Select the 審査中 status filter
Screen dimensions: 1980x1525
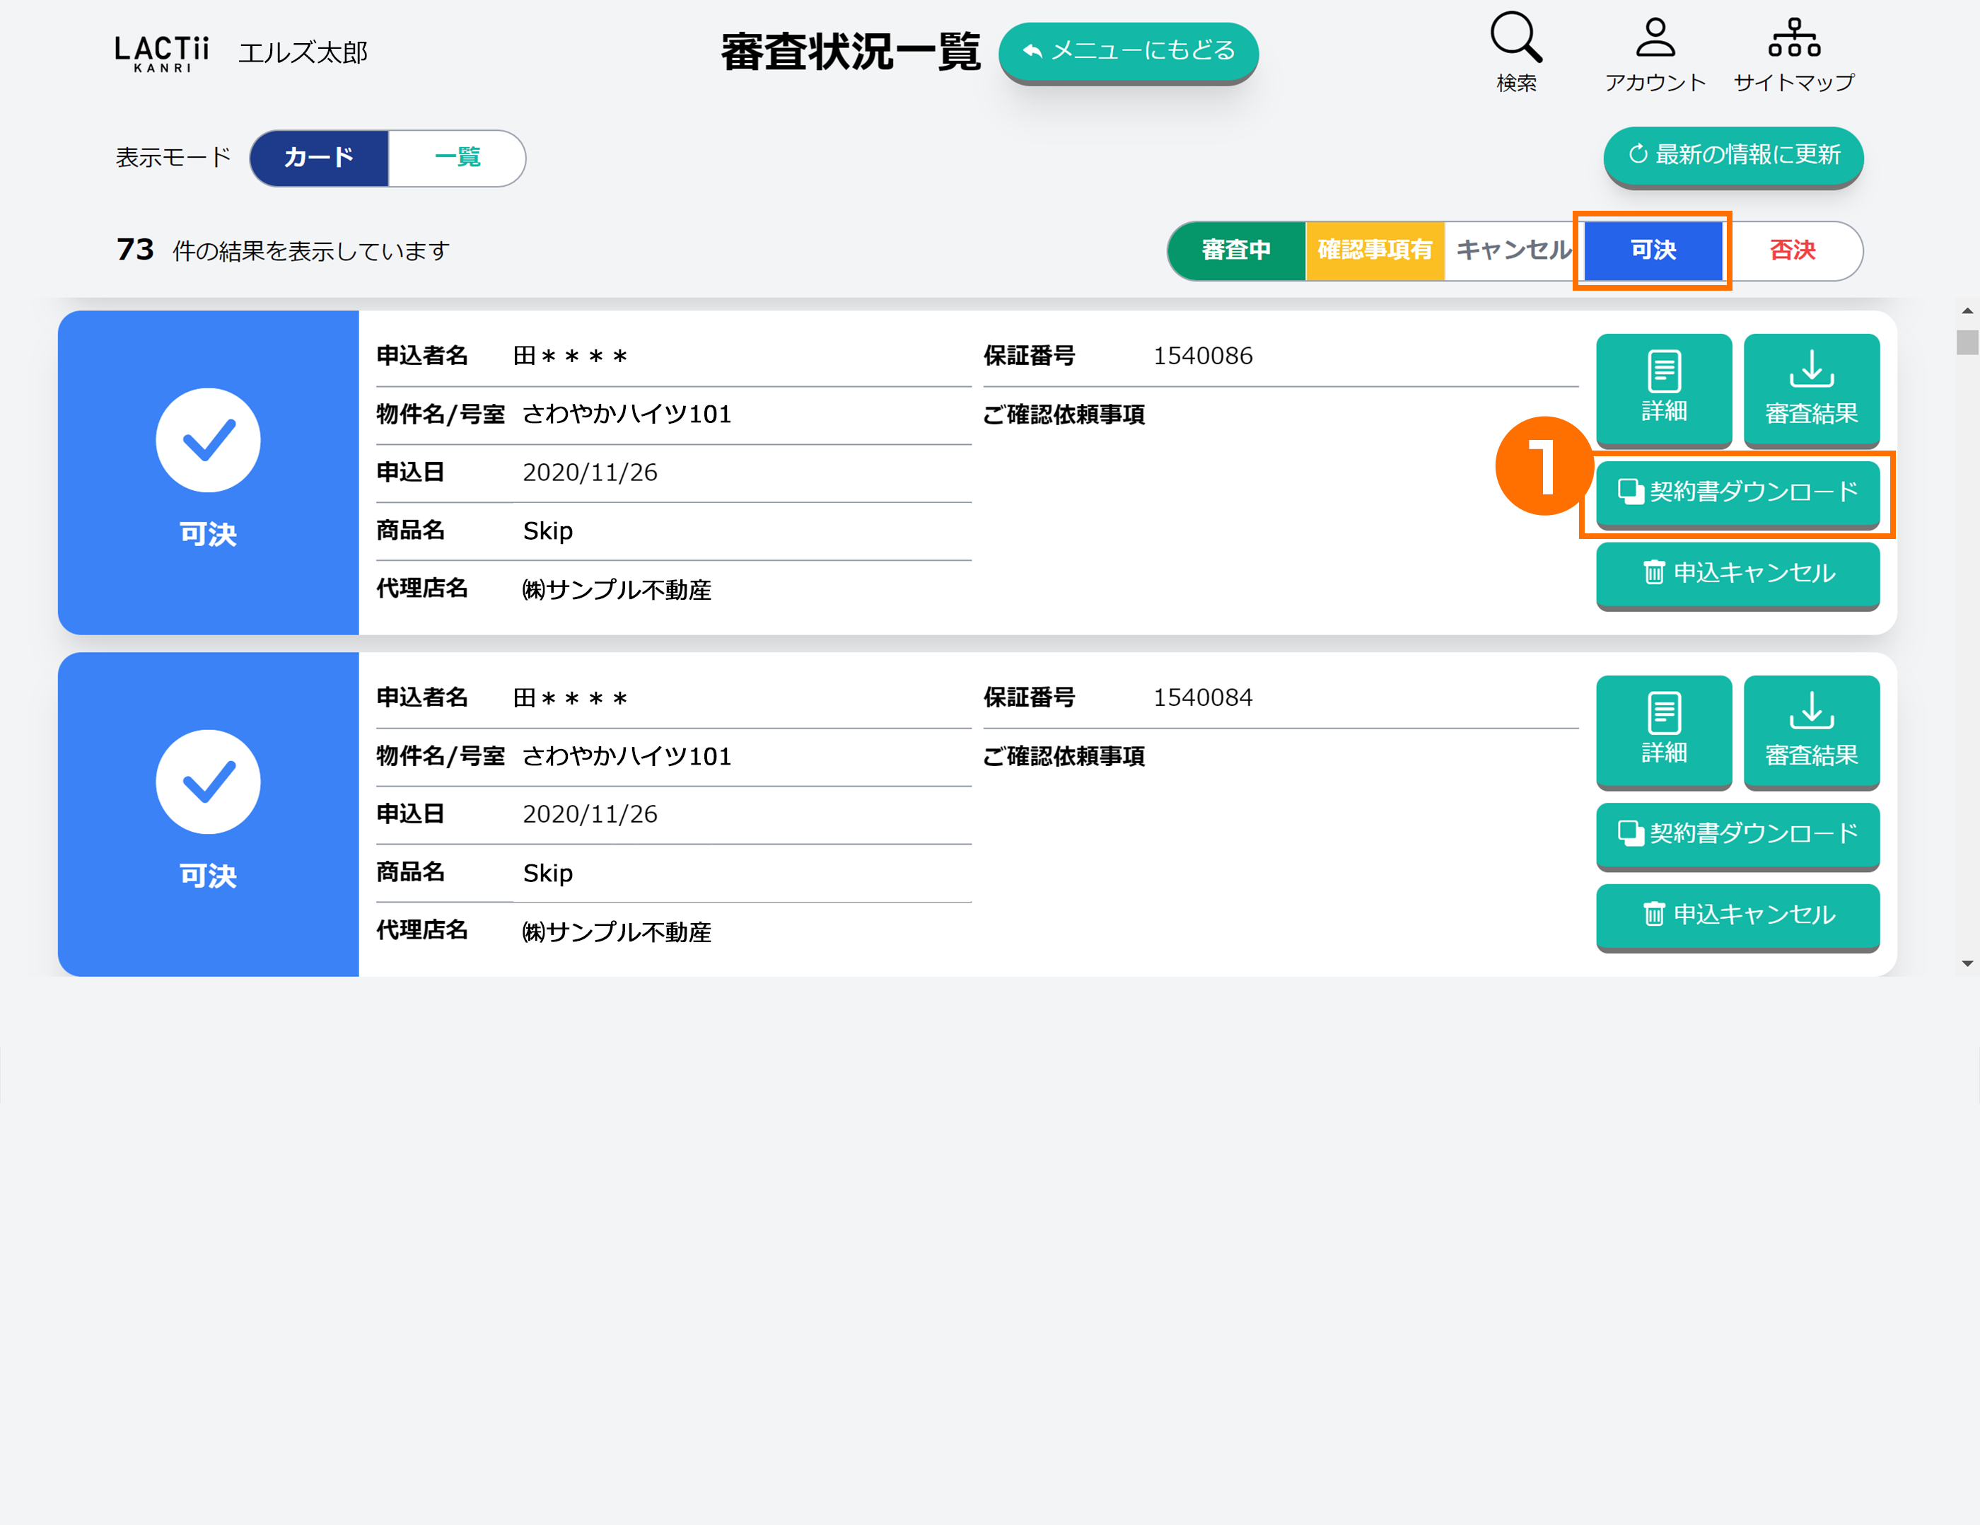(1235, 250)
